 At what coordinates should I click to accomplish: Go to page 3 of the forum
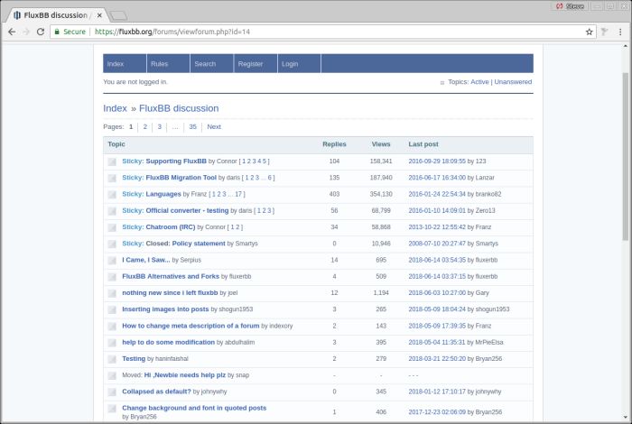click(x=159, y=127)
